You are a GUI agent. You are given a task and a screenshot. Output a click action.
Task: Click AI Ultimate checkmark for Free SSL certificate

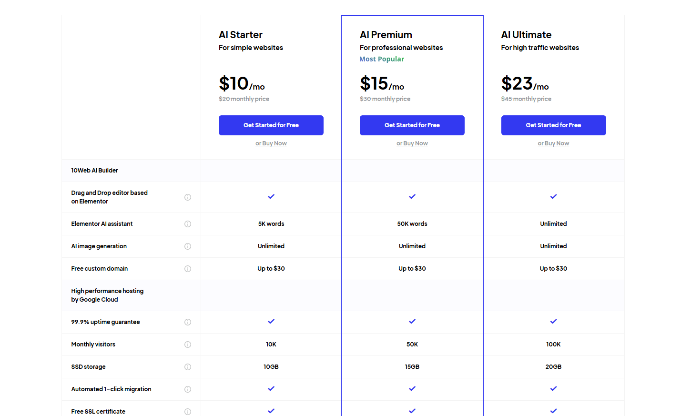553,411
